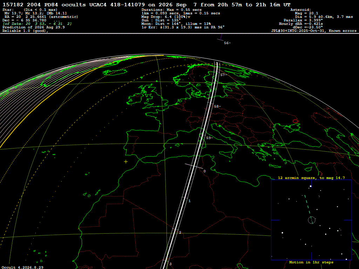The width and height of the screenshot is (359, 269).
Task: Click the 0 minute tick on path
Action: (204, 171)
